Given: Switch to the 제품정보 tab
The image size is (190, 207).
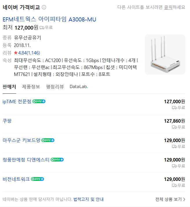Looking at the screenshot, I should point(31,87).
